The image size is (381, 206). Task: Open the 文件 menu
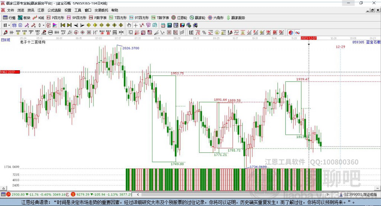11,10
